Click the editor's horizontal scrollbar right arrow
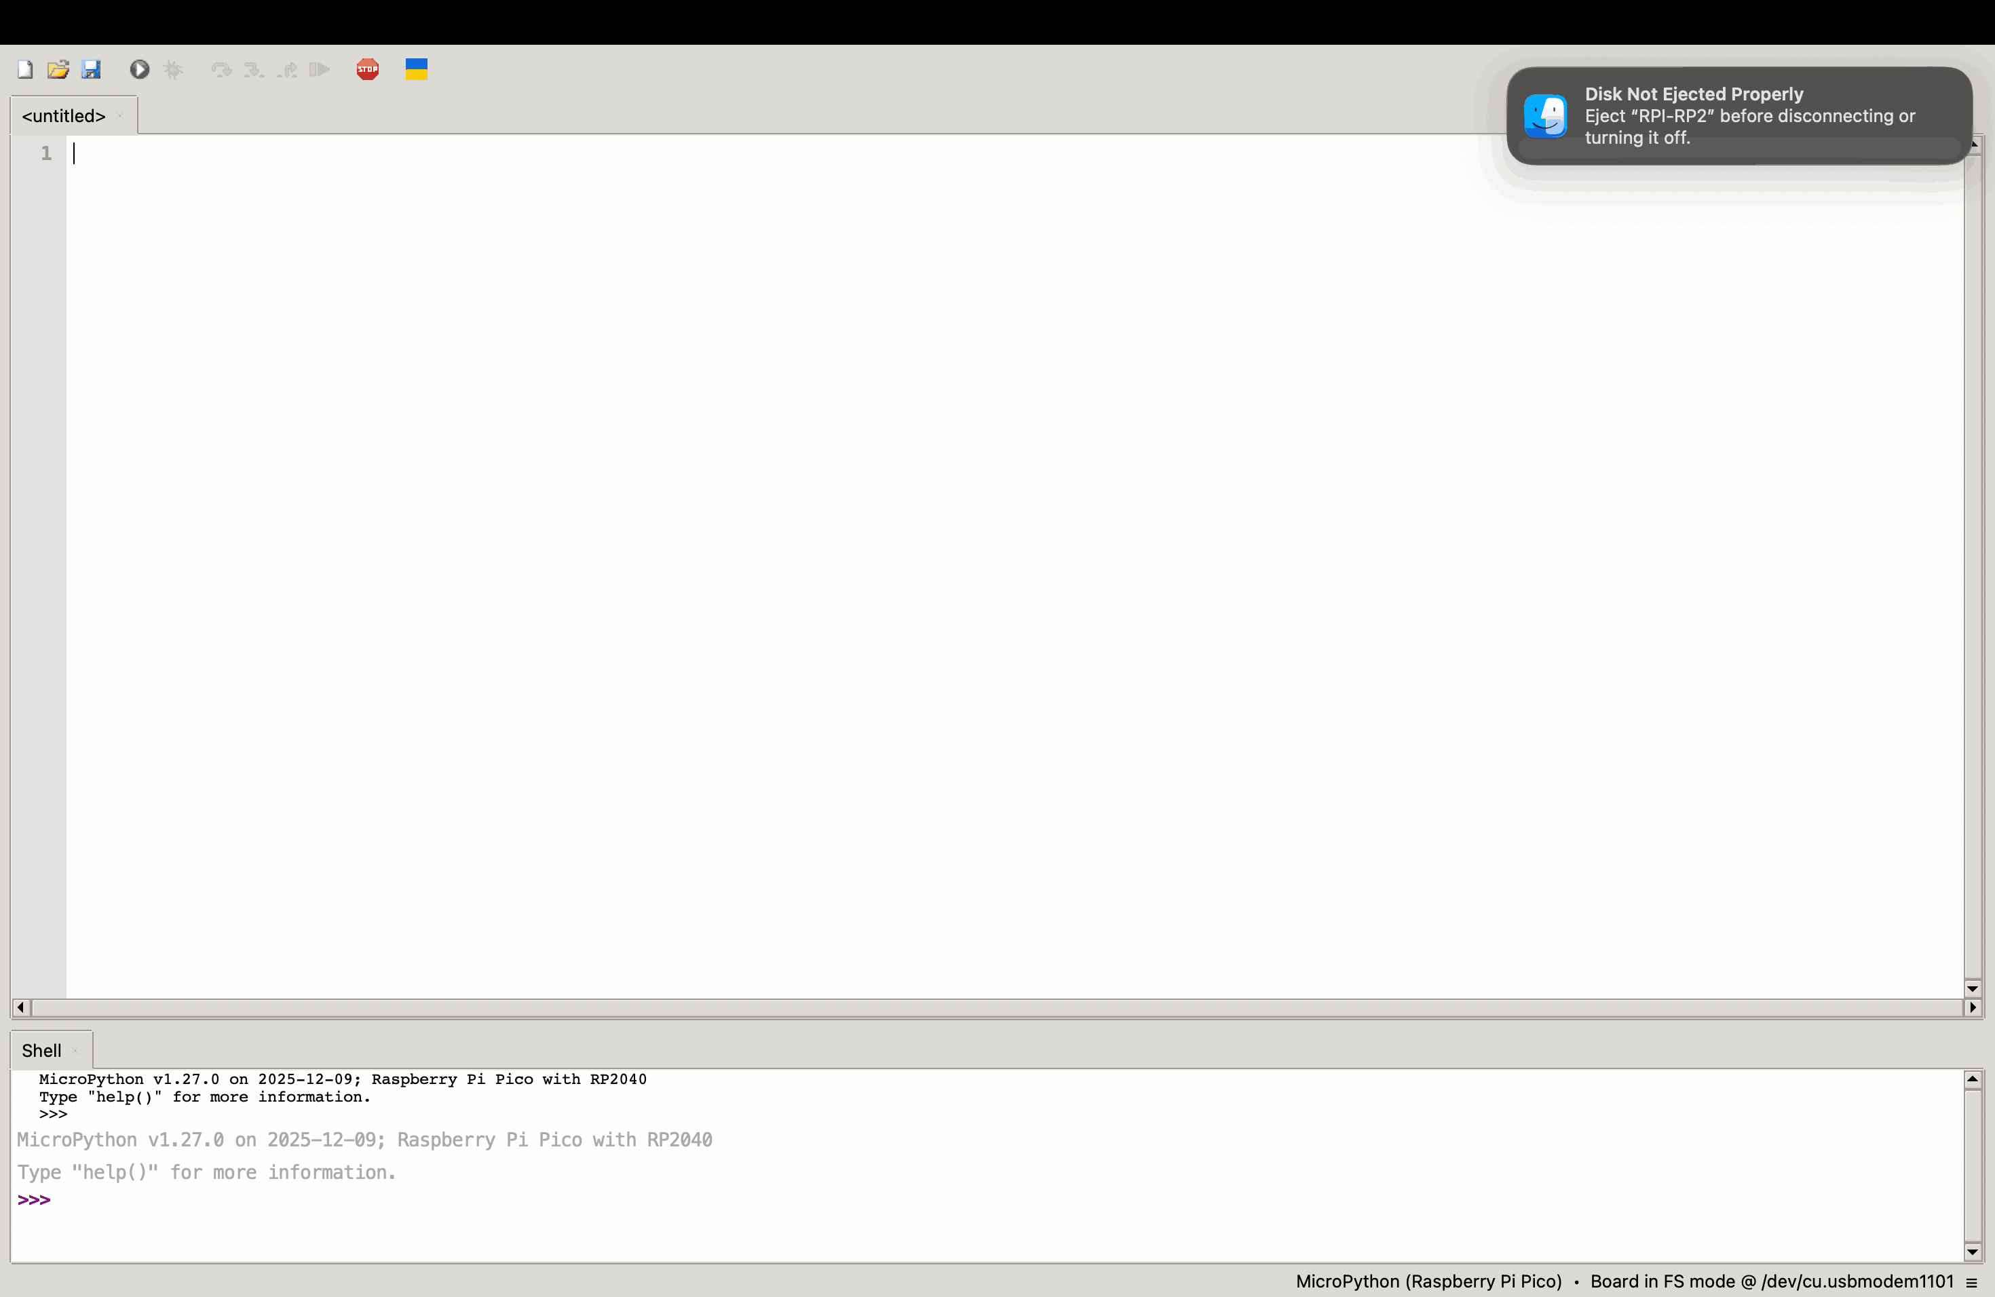This screenshot has height=1297, width=1995. 1973,1008
